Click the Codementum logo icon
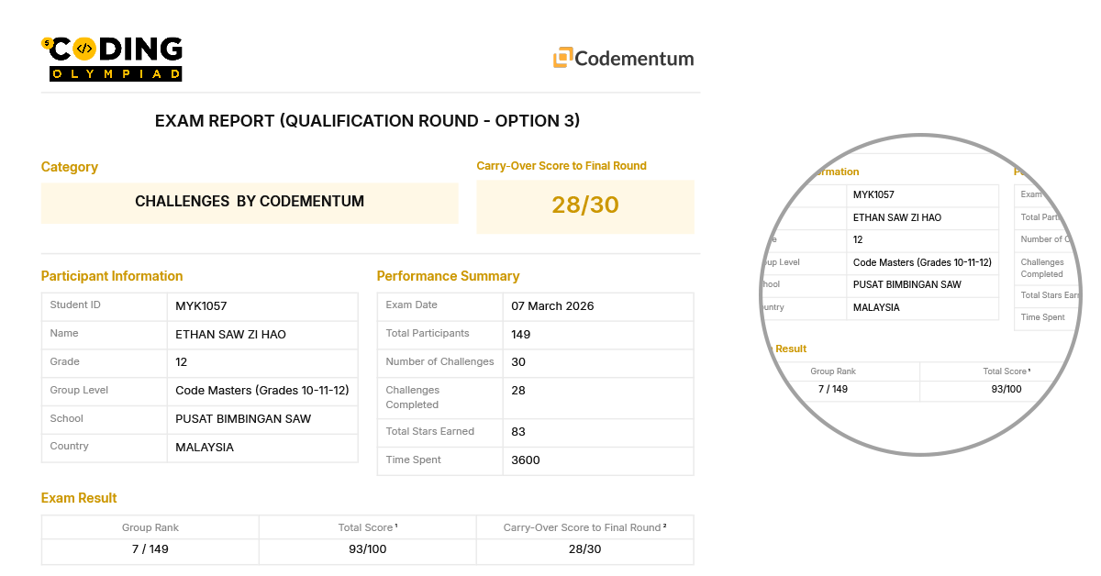This screenshot has height=576, width=1101. [562, 58]
